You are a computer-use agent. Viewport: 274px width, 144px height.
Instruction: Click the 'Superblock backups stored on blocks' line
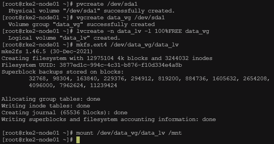[x=63, y=72]
